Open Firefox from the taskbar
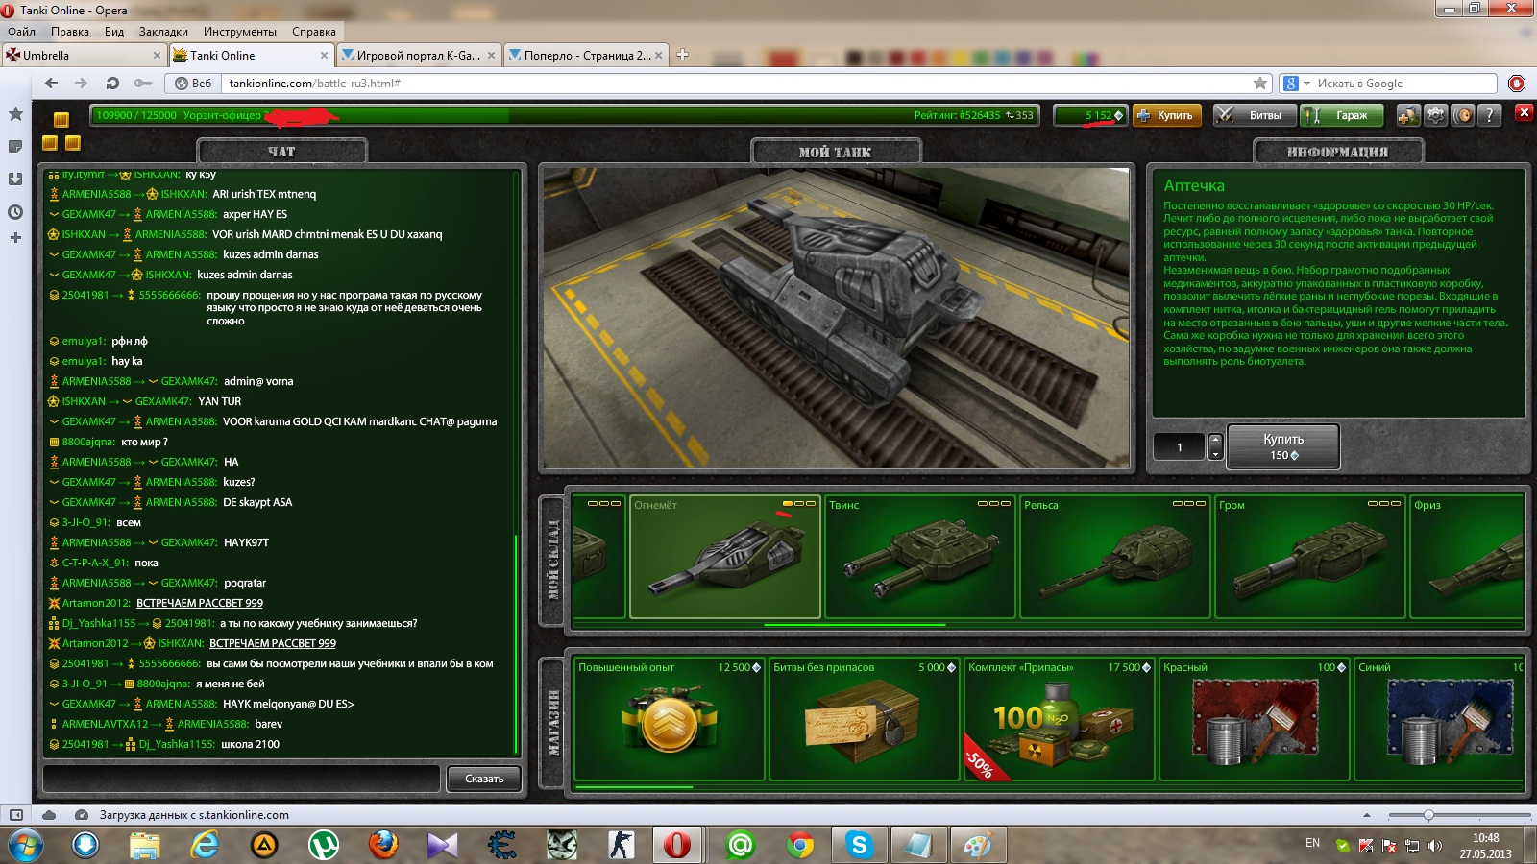 383,845
